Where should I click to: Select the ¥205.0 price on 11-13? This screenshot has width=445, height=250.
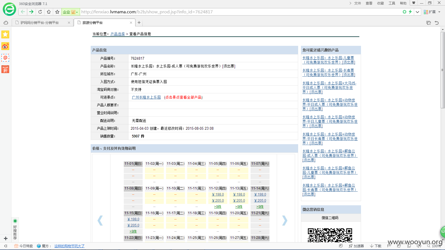[239, 201]
